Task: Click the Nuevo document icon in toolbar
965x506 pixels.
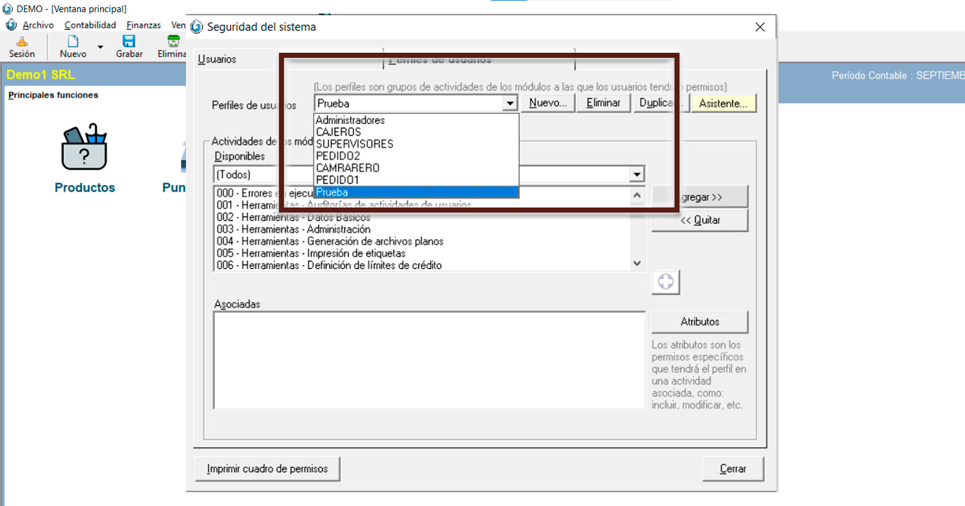Action: [x=73, y=42]
